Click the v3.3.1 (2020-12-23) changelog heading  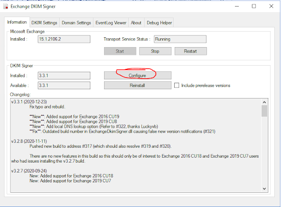(x=29, y=102)
